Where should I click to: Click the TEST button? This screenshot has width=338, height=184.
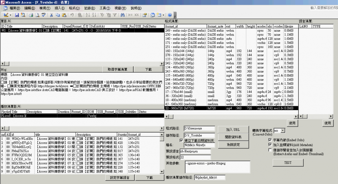click(x=288, y=163)
